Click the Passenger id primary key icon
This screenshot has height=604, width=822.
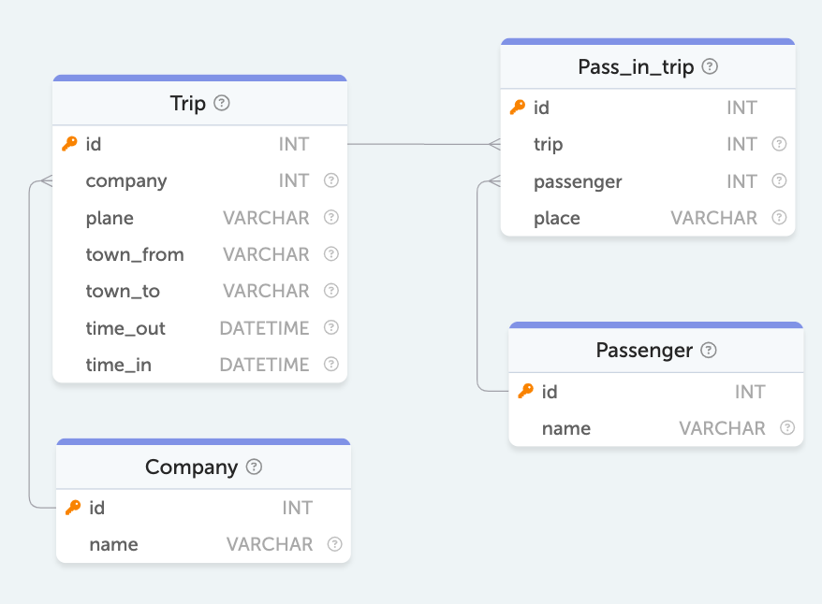click(x=526, y=392)
